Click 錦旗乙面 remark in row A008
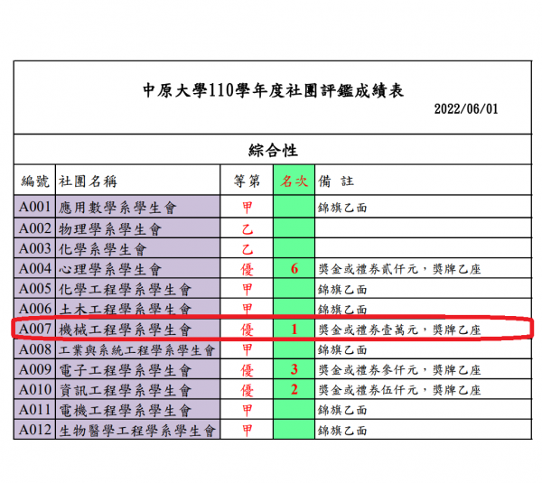This screenshot has width=542, height=483. coord(342,350)
